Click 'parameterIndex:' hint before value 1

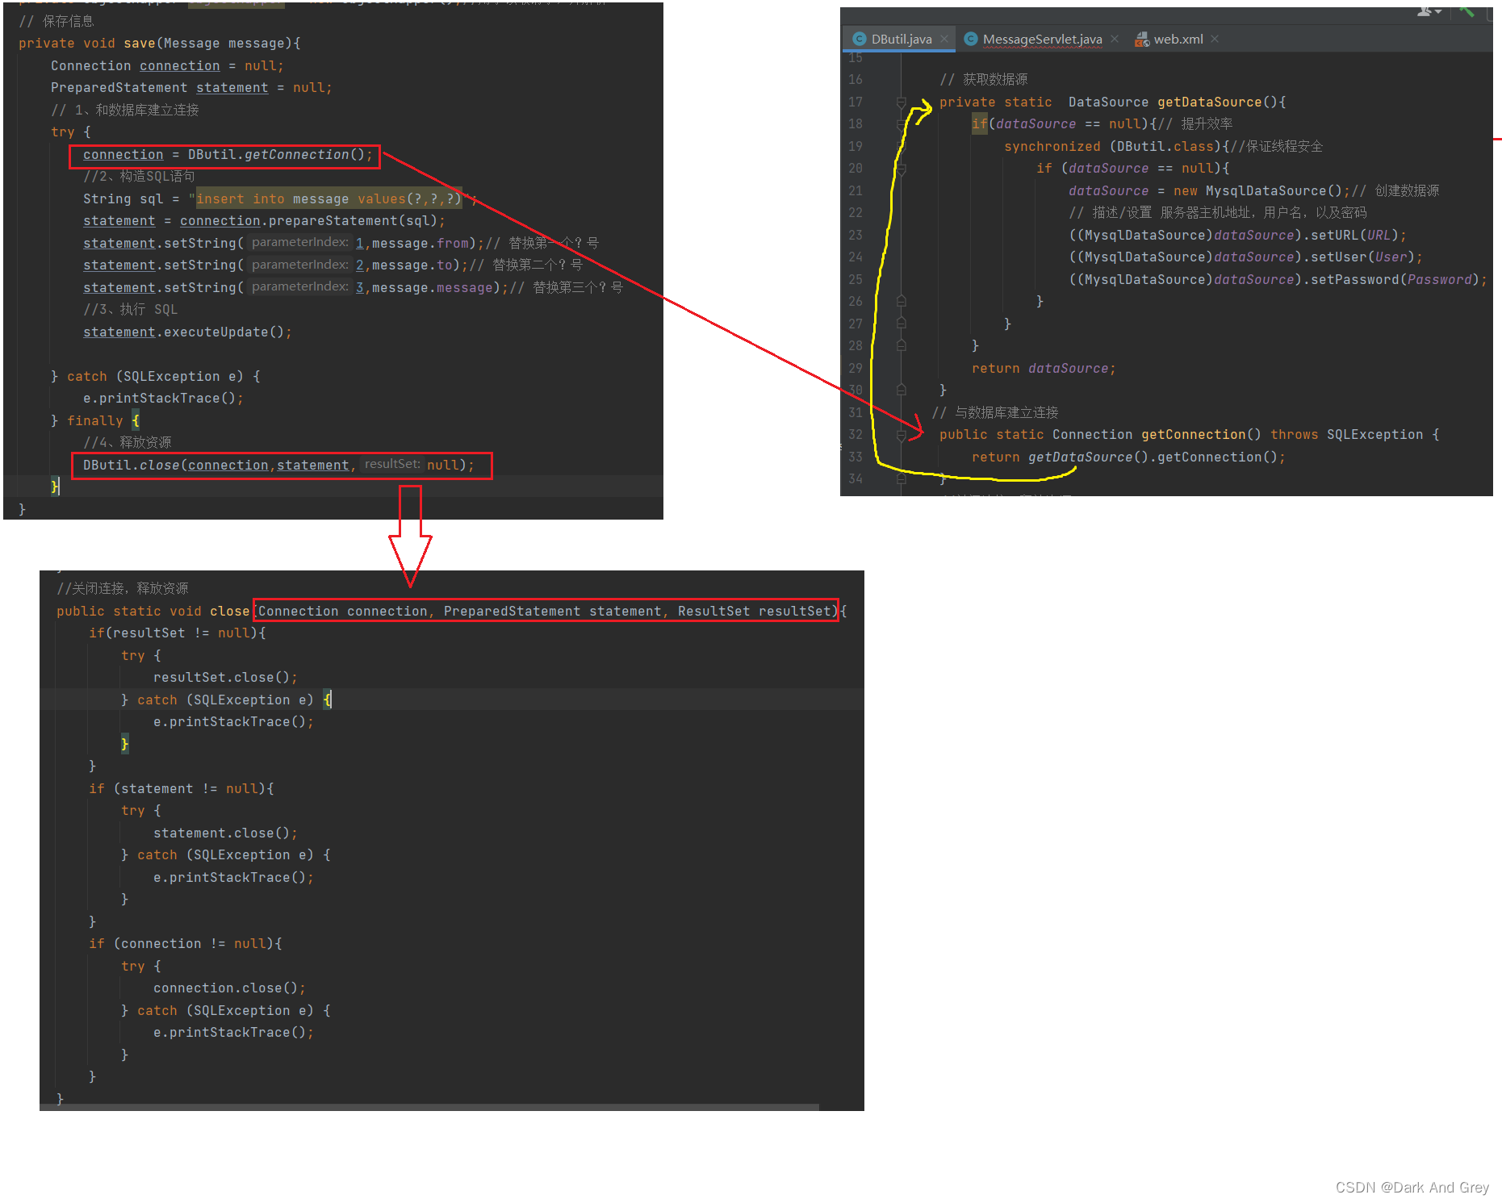299,242
